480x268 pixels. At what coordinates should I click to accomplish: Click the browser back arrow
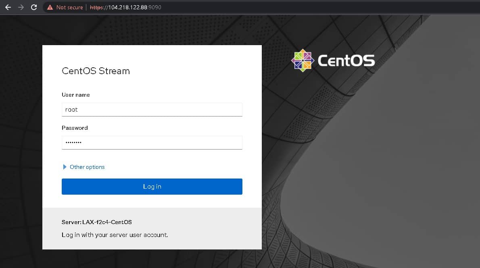pyautogui.click(x=8, y=7)
